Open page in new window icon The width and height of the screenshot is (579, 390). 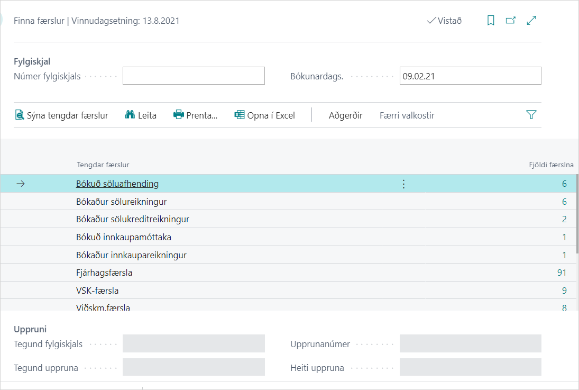(511, 21)
